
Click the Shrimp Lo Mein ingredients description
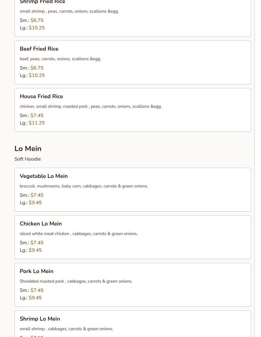66,329
